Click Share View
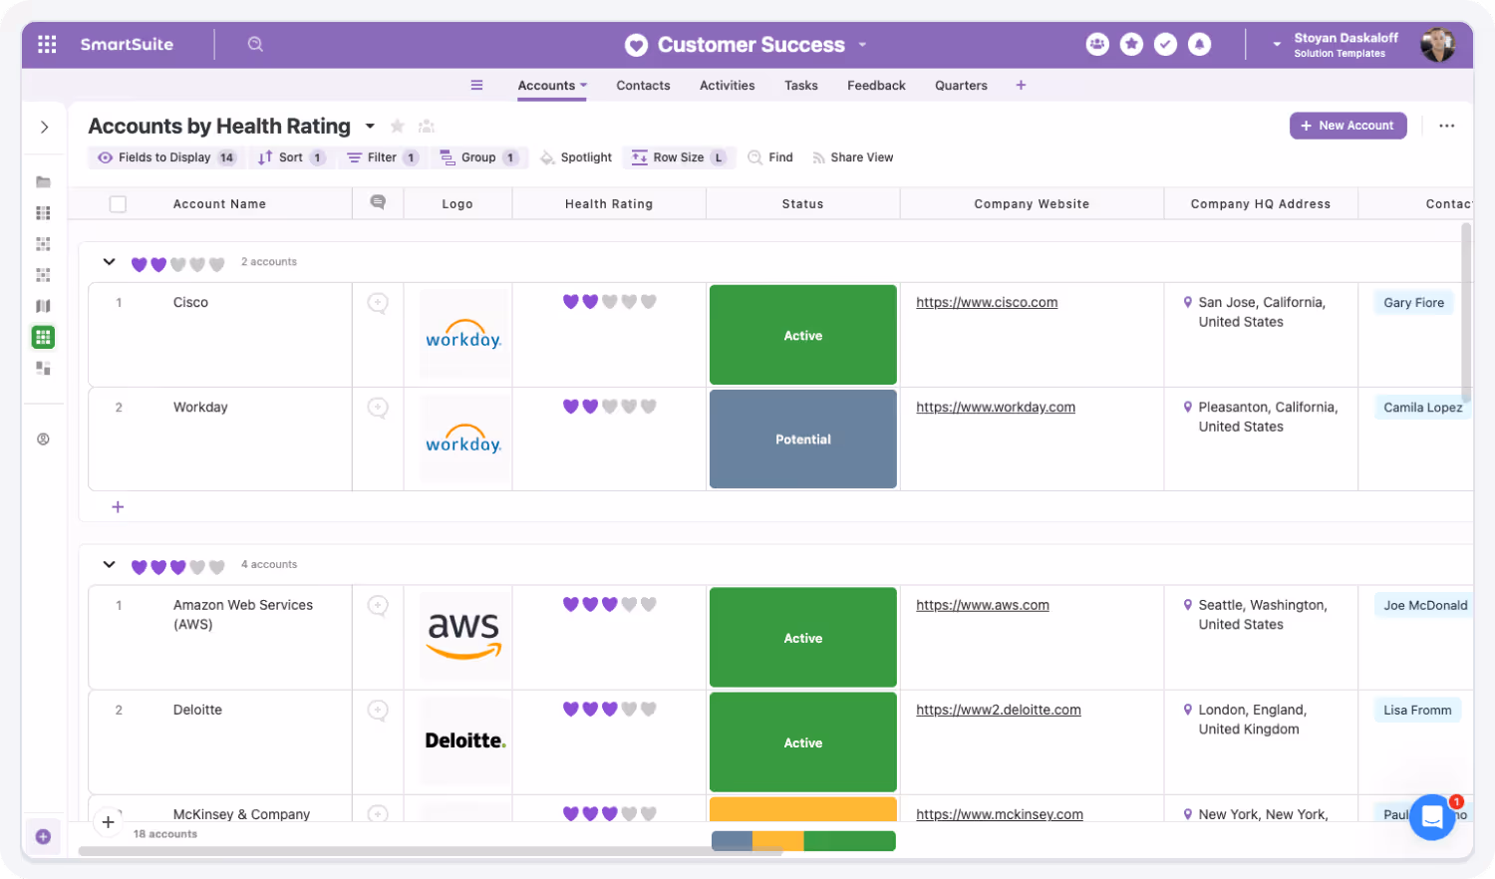 pos(852,157)
